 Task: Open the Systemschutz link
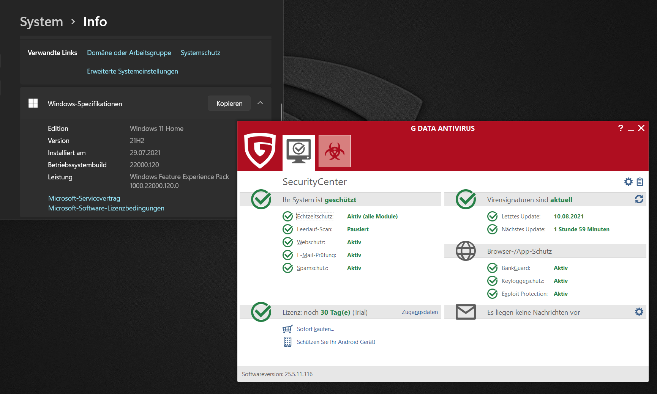click(x=201, y=53)
